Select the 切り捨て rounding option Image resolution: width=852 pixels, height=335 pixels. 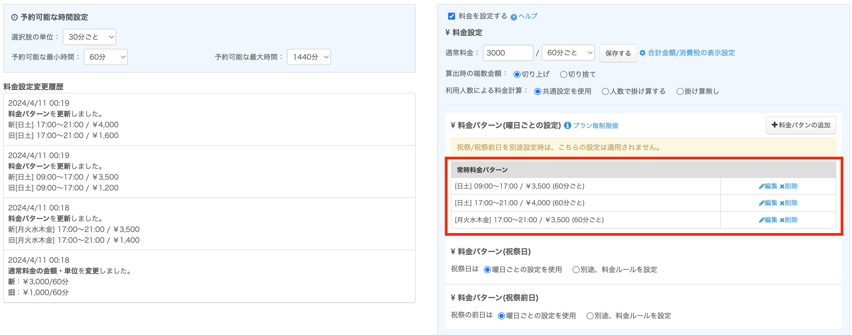click(x=564, y=74)
